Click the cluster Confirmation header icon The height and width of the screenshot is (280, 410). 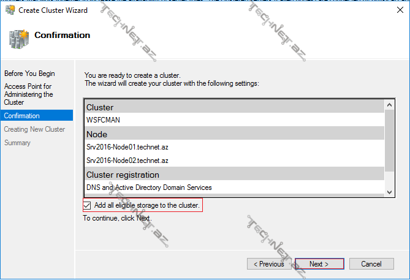[18, 39]
